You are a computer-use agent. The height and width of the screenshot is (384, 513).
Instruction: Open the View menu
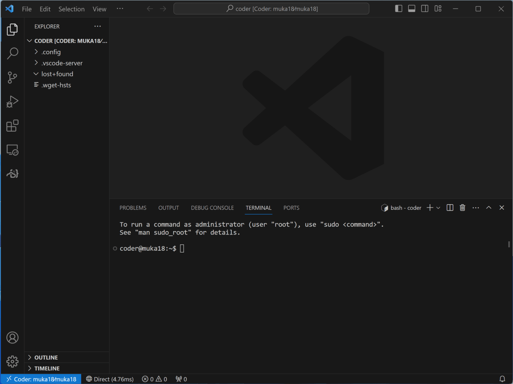coord(99,9)
